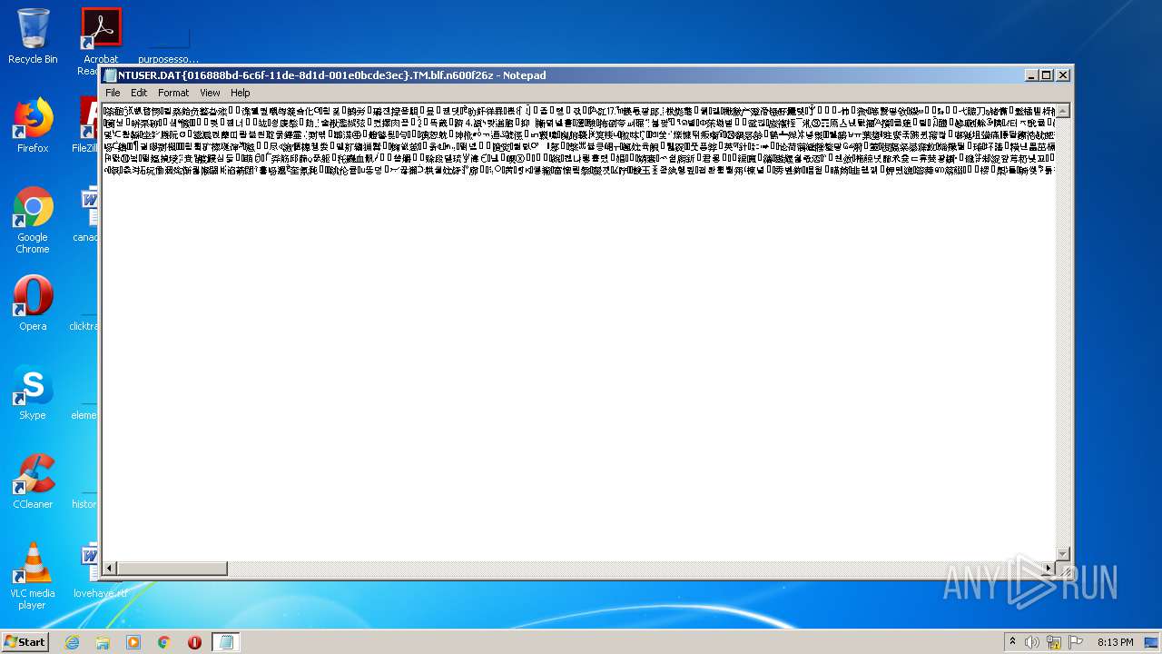Viewport: 1162px width, 654px height.
Task: Select the Google Chrome desktop shortcut
Action: (x=33, y=221)
